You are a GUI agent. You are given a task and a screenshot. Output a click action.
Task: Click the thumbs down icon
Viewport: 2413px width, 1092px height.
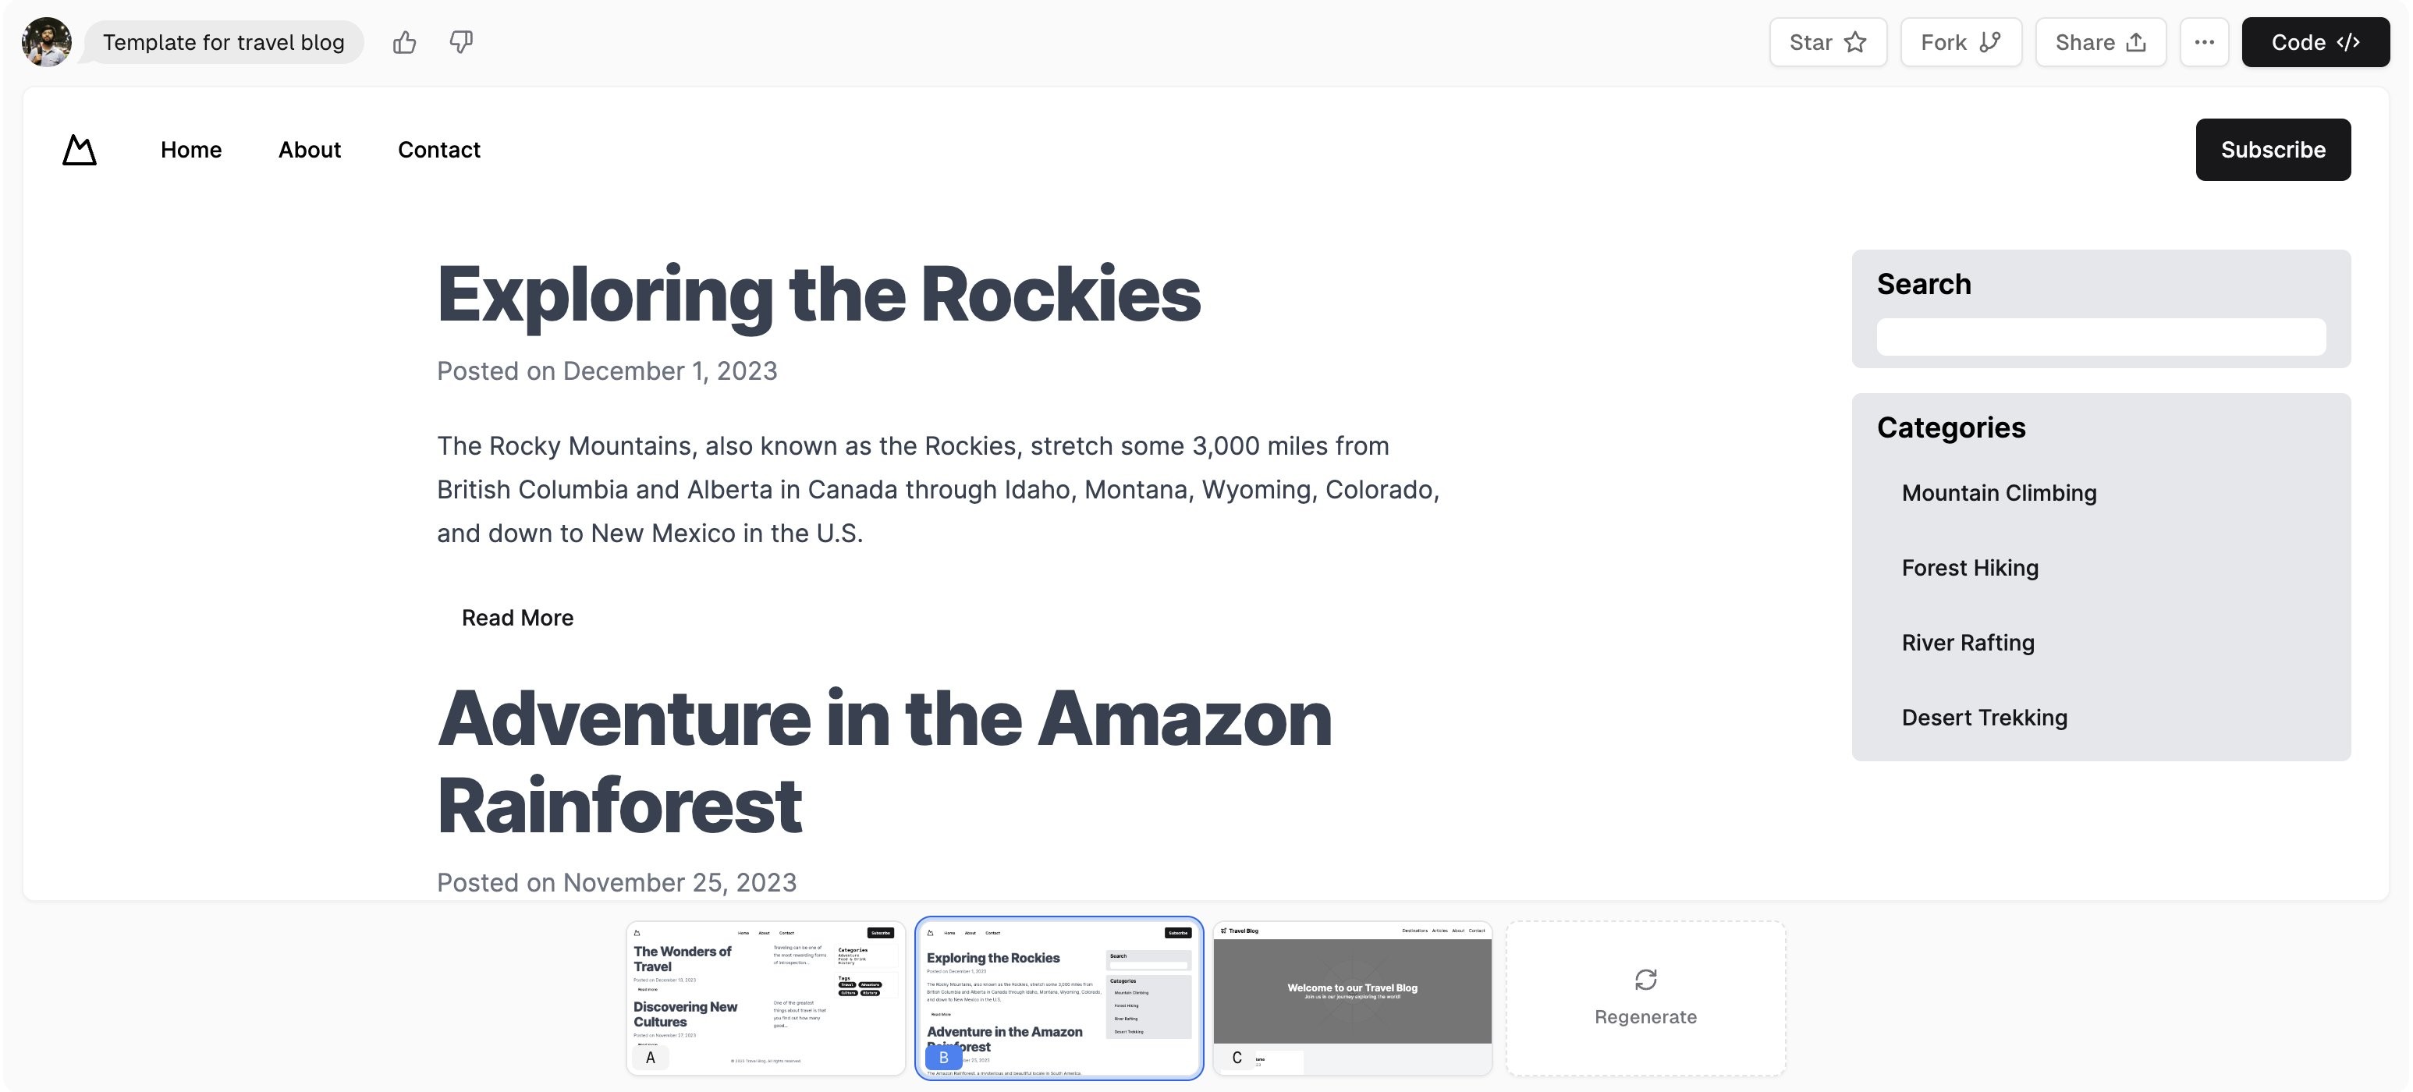tap(461, 42)
